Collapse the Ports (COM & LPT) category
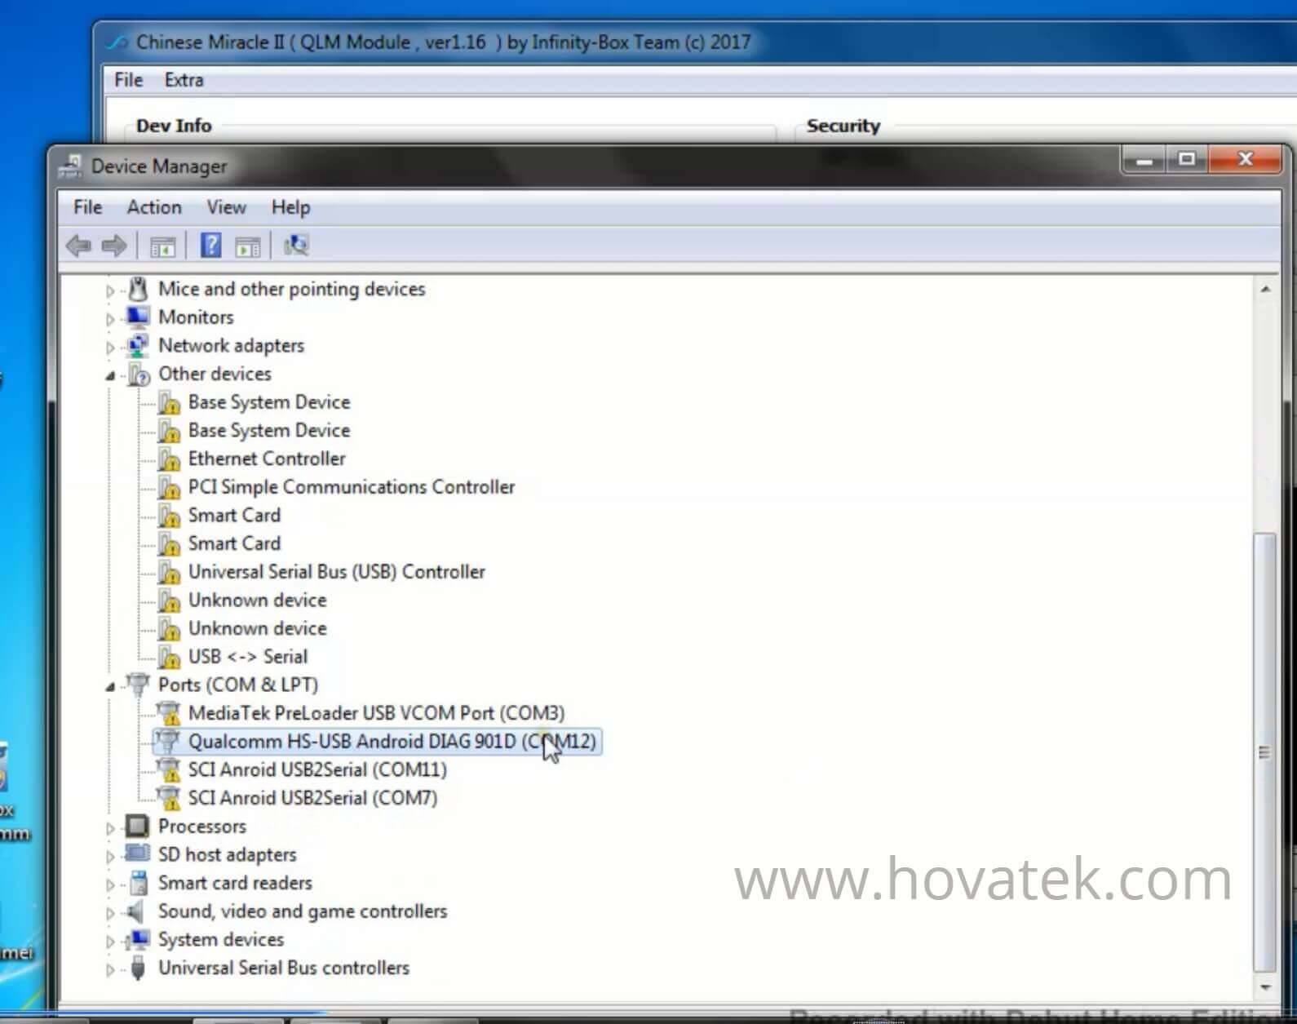This screenshot has height=1024, width=1297. click(x=110, y=686)
